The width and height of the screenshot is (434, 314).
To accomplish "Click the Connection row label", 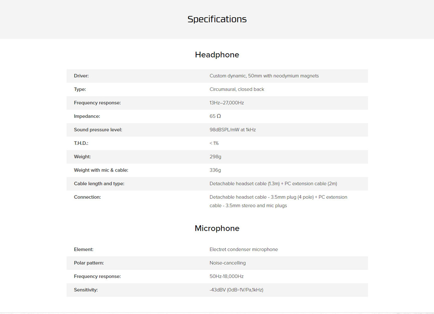I will (87, 197).
